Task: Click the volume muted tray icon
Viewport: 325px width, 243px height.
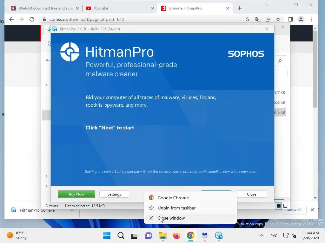Action: [294, 235]
